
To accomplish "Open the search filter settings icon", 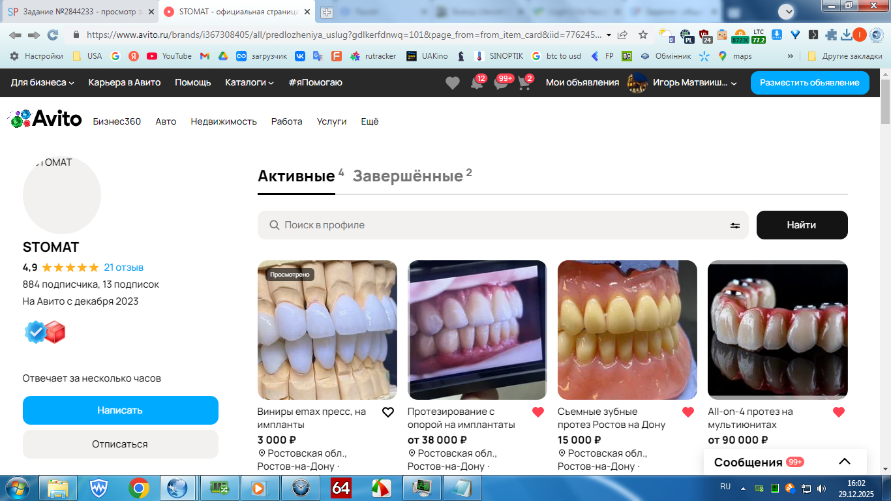I will pyautogui.click(x=735, y=225).
